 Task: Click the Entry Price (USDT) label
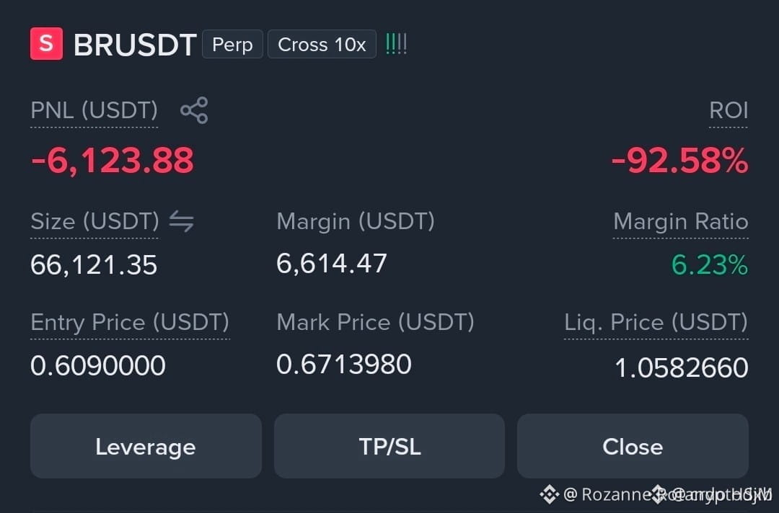[130, 323]
